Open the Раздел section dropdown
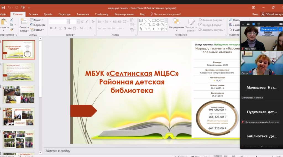This screenshot has width=283, height=157. [x=37, y=30]
